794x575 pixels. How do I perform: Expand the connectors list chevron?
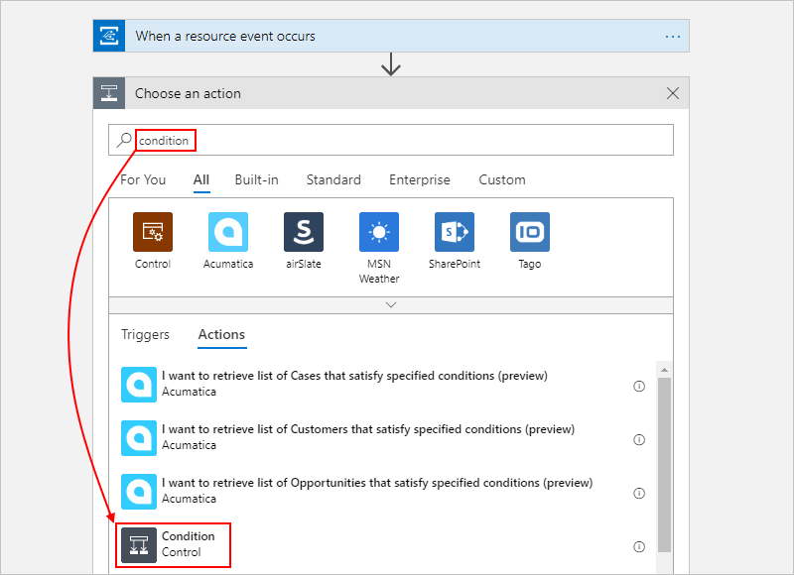391,305
